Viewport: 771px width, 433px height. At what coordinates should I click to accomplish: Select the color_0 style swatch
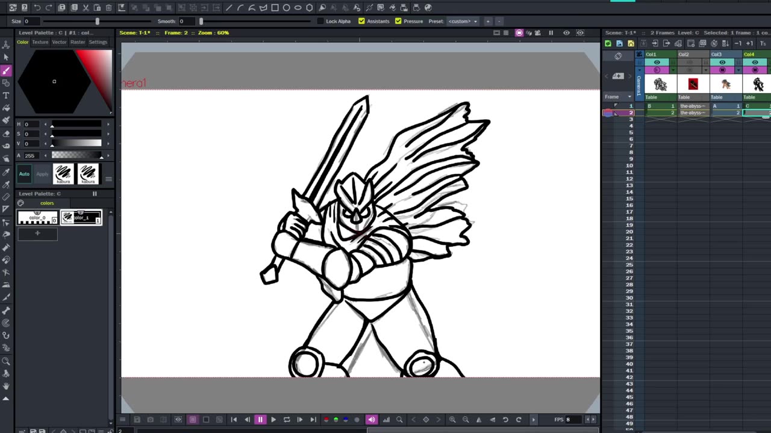(x=37, y=218)
